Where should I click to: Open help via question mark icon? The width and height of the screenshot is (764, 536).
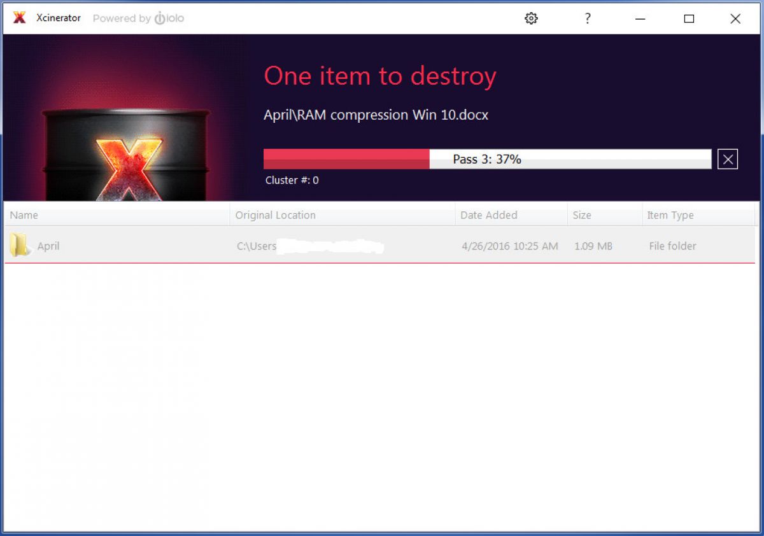(x=588, y=18)
